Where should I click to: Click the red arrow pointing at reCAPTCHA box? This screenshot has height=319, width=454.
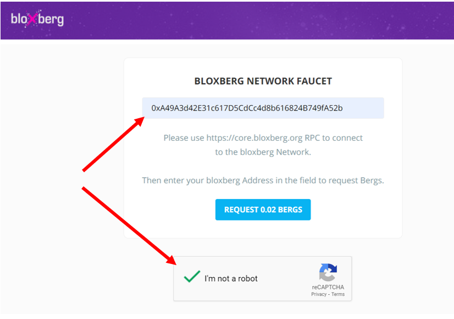129,226
